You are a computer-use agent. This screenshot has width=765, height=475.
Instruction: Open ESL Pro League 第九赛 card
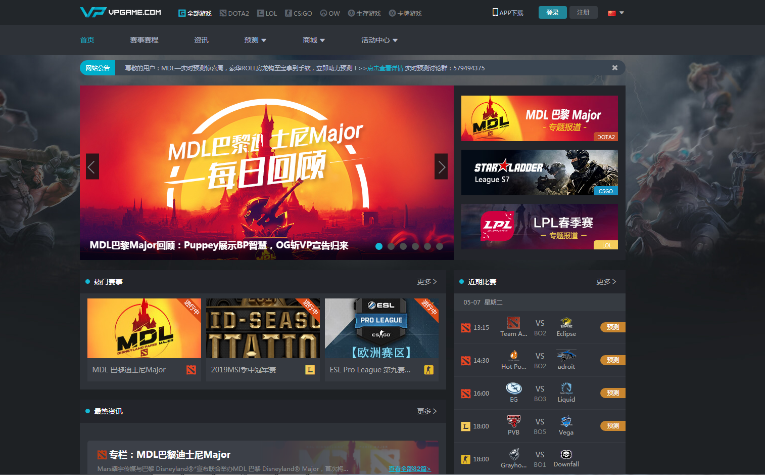coord(381,339)
